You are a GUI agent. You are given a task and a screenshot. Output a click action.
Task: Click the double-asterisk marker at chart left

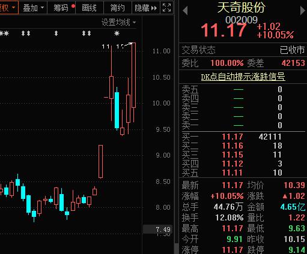coord(4,33)
